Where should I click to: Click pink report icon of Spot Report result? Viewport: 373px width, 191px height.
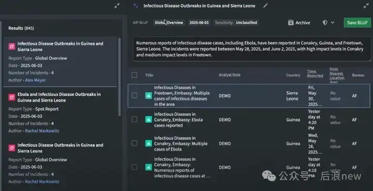pos(11,97)
